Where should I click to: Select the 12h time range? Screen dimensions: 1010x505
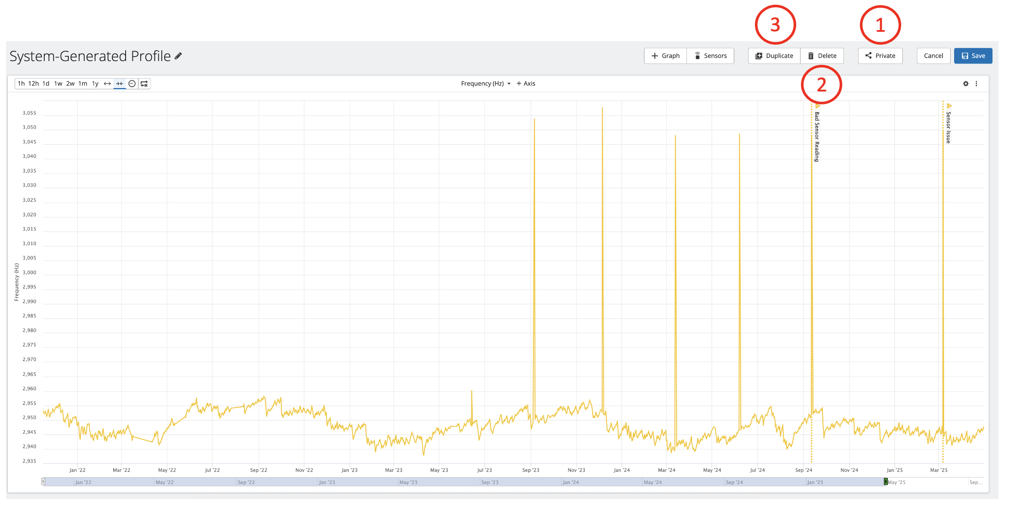point(34,84)
